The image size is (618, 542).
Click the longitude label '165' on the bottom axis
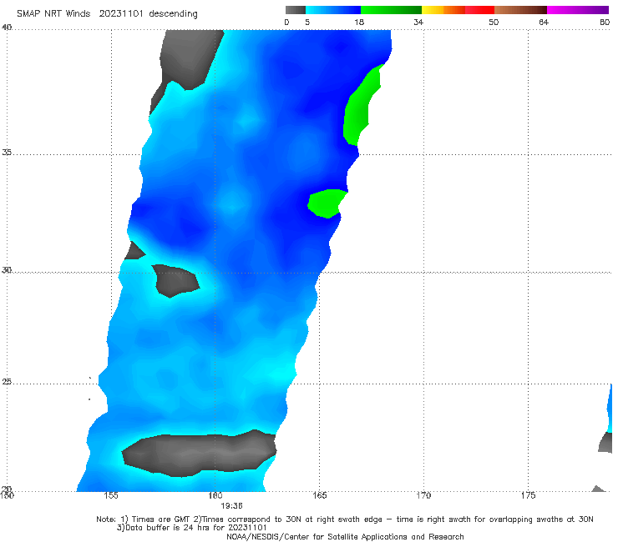pos(320,495)
